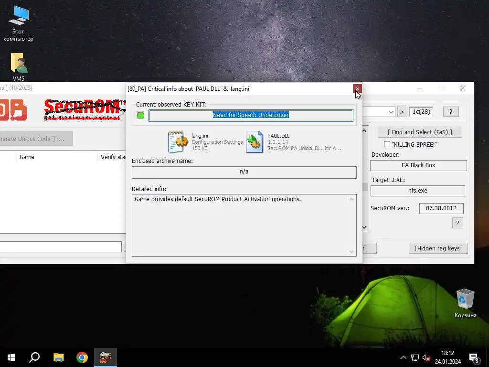Image resolution: width=489 pixels, height=367 pixels.
Task: Open the Корзина recycle bin
Action: coord(465,303)
